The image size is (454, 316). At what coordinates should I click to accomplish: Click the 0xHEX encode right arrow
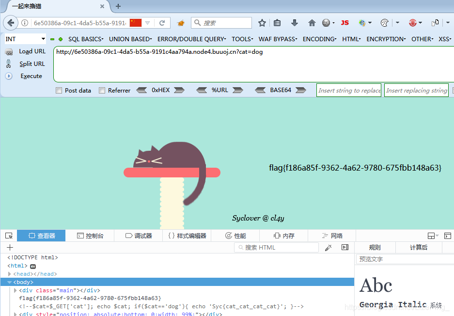click(179, 90)
